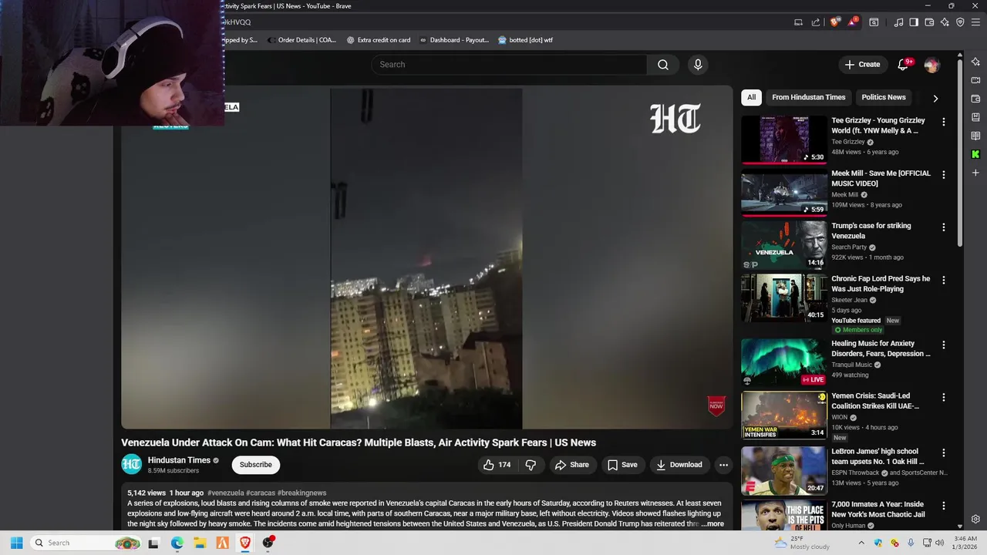Click green K icon in sidebar
This screenshot has width=987, height=555.
point(975,154)
